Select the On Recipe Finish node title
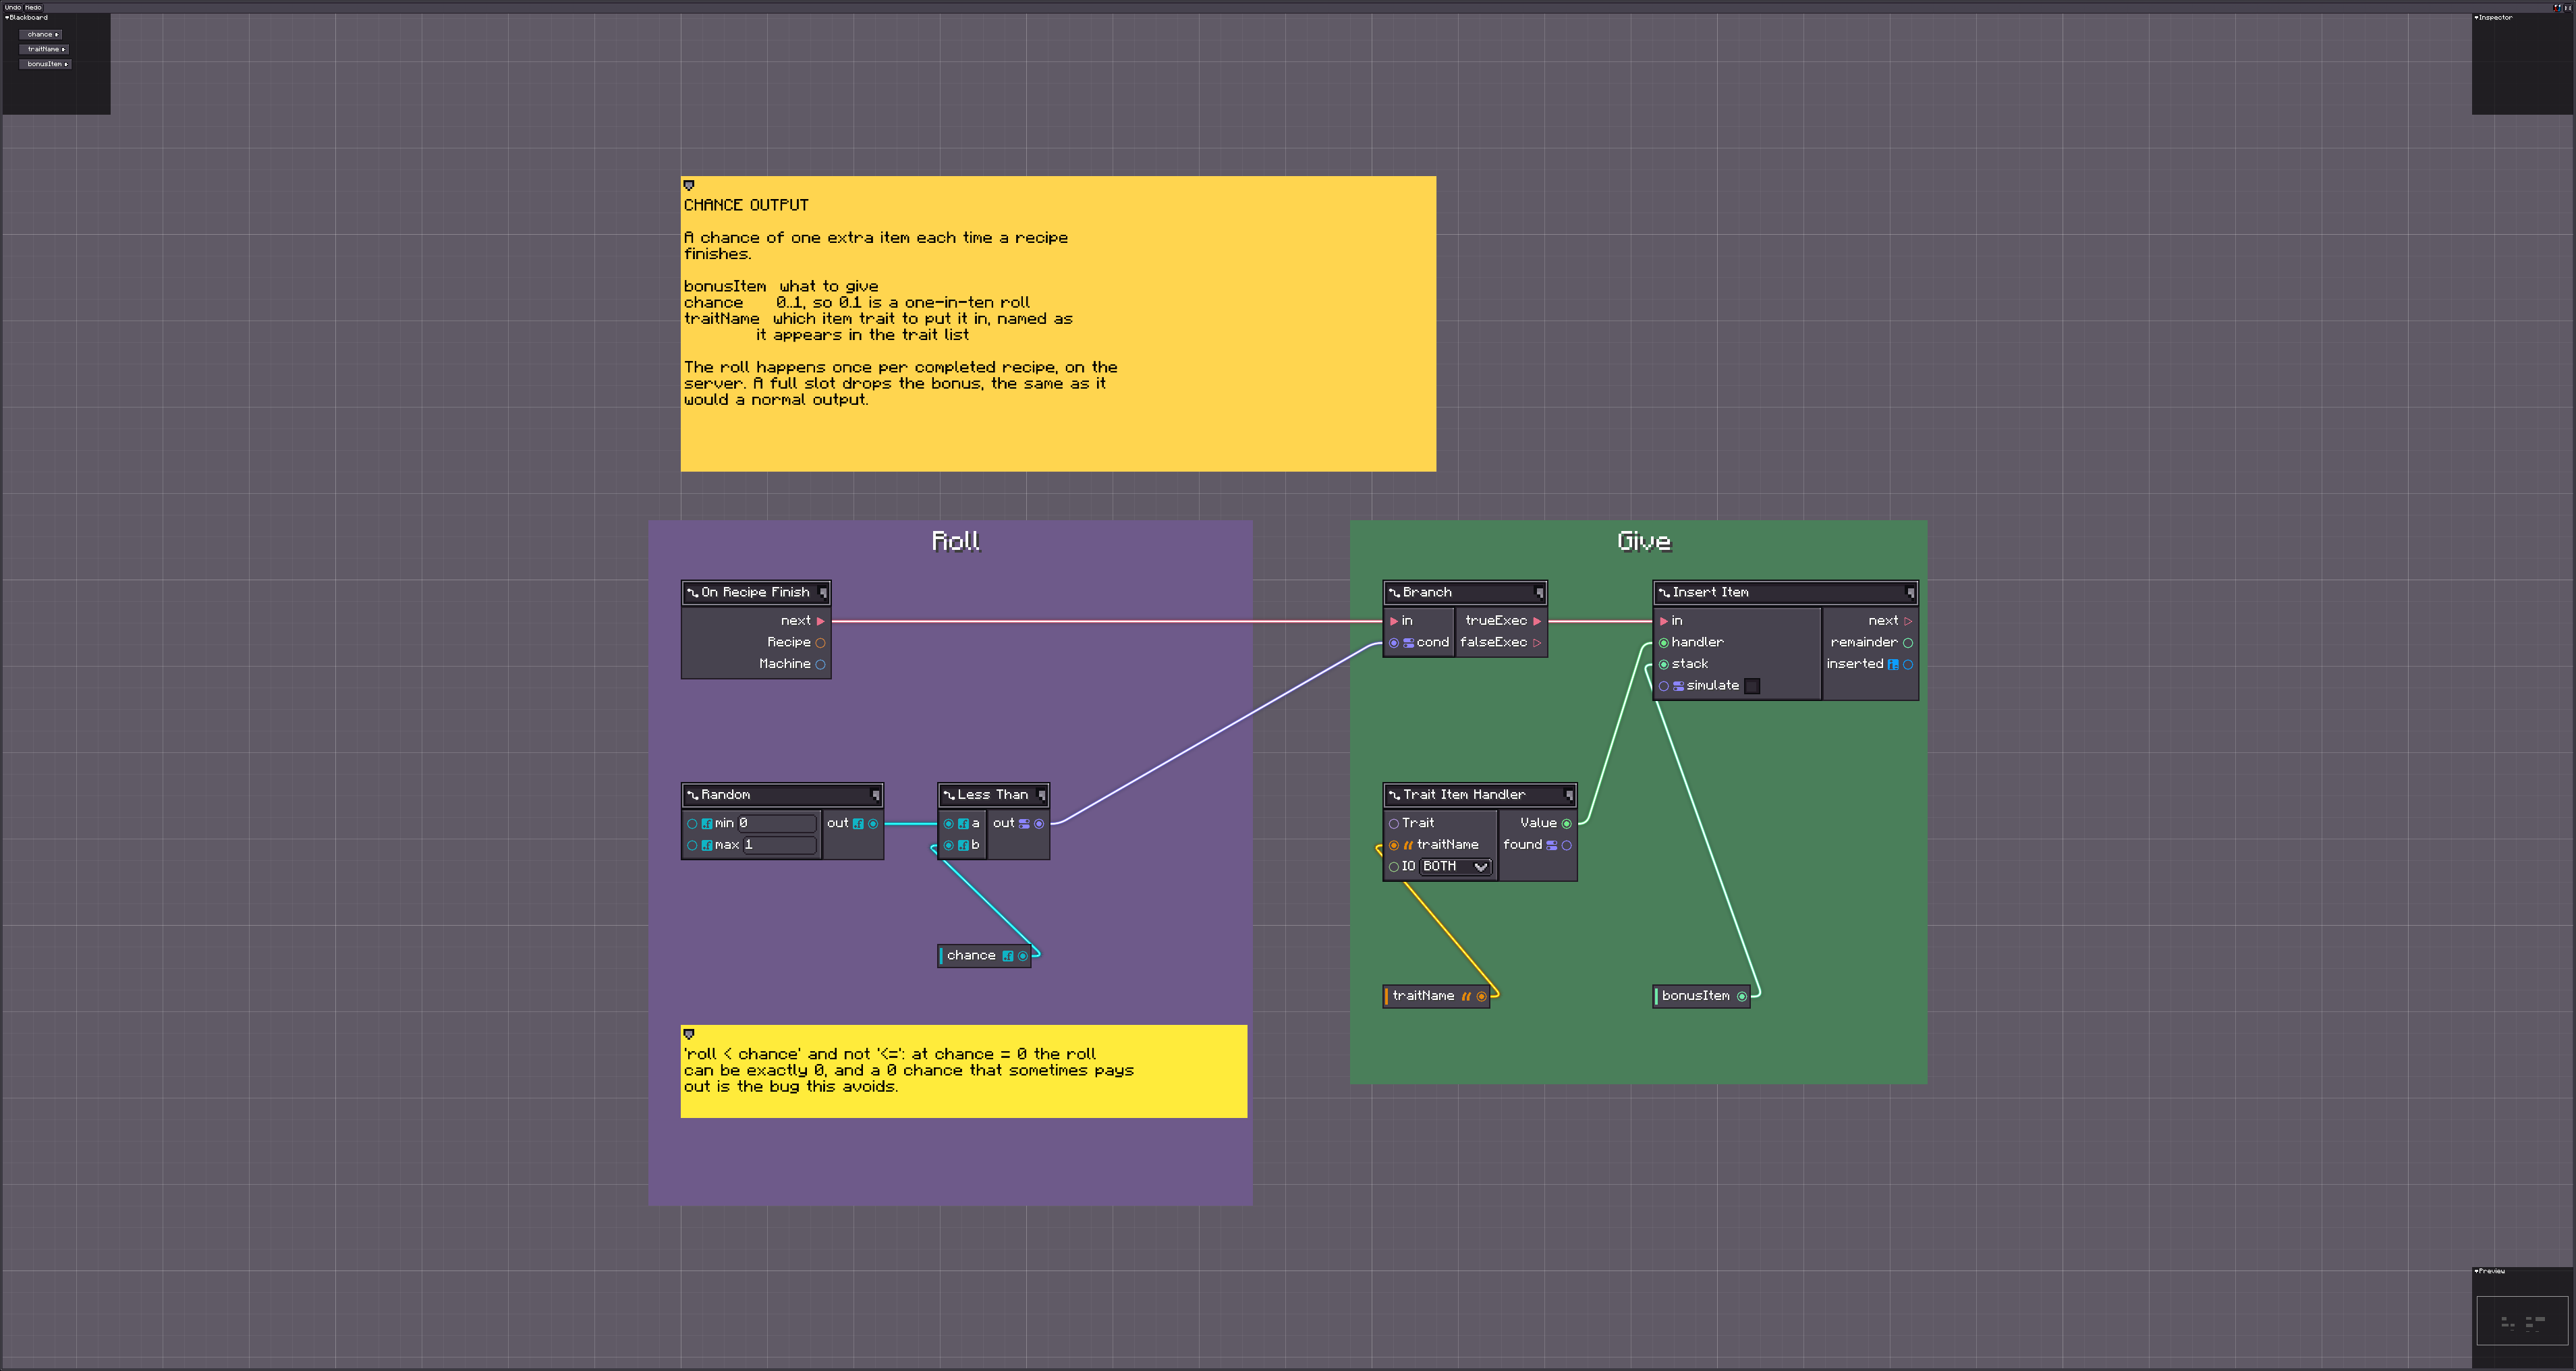 [755, 593]
